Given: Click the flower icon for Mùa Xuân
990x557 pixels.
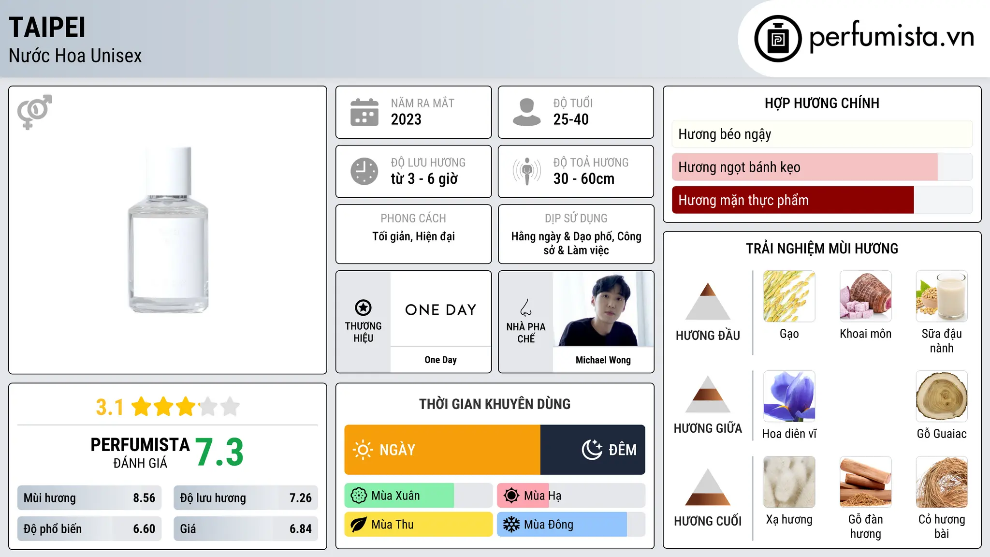Looking at the screenshot, I should point(359,496).
